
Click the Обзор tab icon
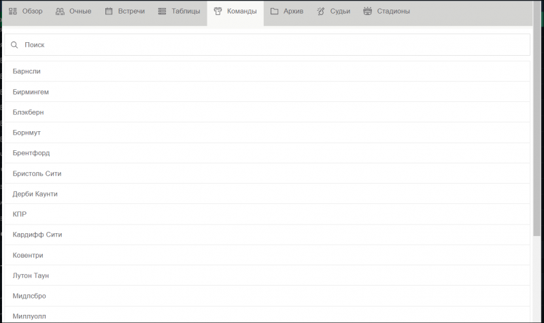[13, 12]
